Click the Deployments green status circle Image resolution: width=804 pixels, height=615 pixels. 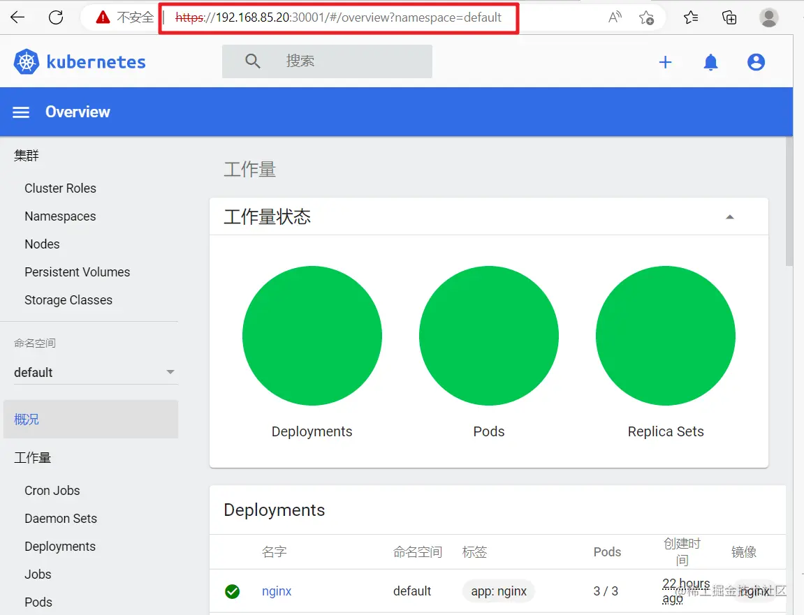(312, 336)
